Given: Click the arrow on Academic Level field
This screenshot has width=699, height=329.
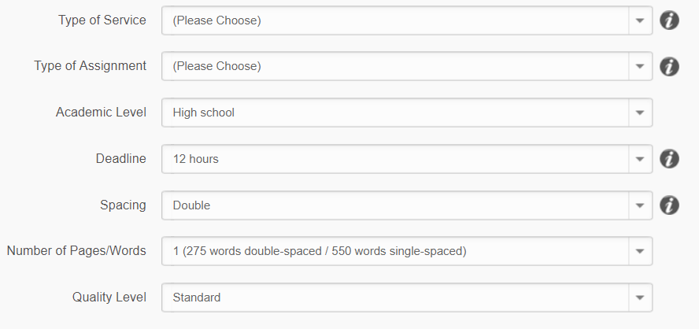Looking at the screenshot, I should click(640, 113).
